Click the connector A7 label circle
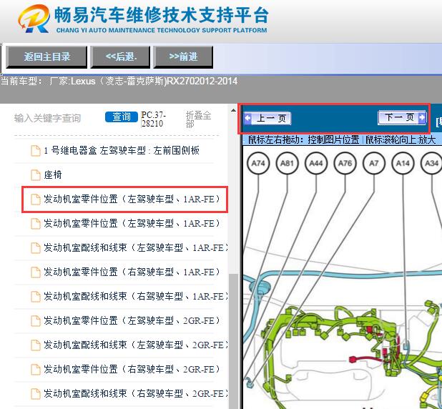Image resolution: width=442 pixels, height=409 pixels. (x=374, y=163)
